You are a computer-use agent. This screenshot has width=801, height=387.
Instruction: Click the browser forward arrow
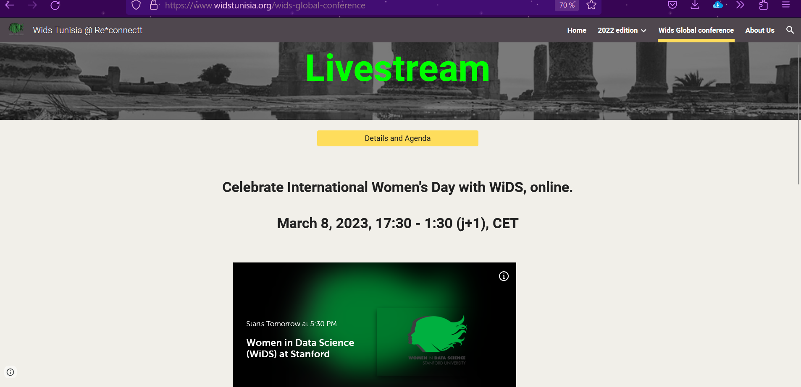[32, 5]
